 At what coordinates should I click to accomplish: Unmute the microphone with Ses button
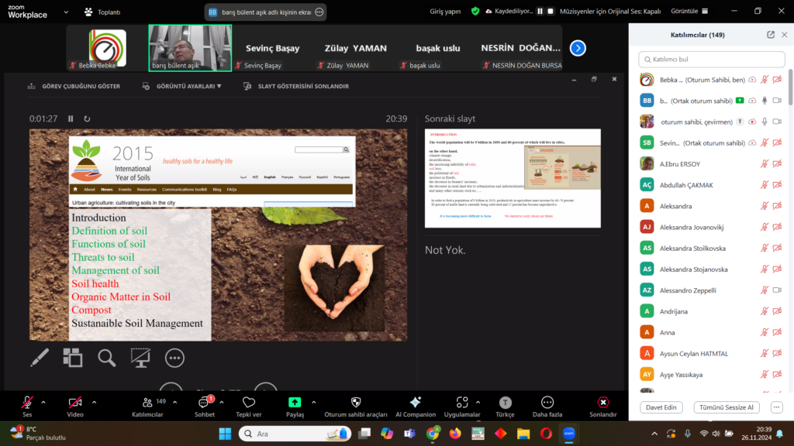click(27, 403)
